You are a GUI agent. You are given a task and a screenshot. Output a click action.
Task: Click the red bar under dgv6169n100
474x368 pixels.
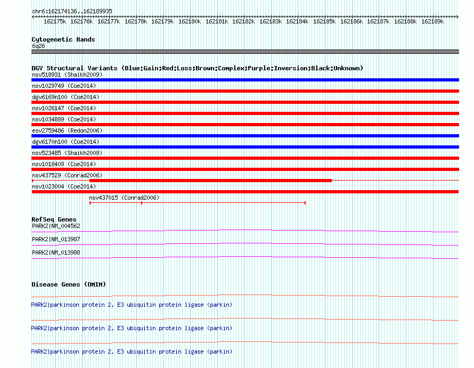pyautogui.click(x=245, y=102)
